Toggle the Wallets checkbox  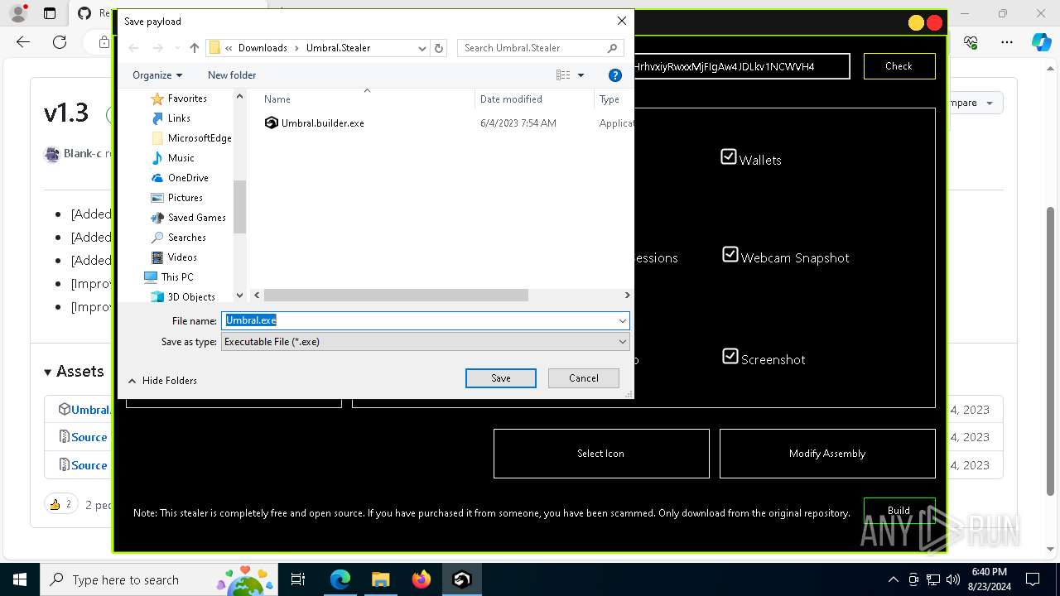[x=729, y=156]
